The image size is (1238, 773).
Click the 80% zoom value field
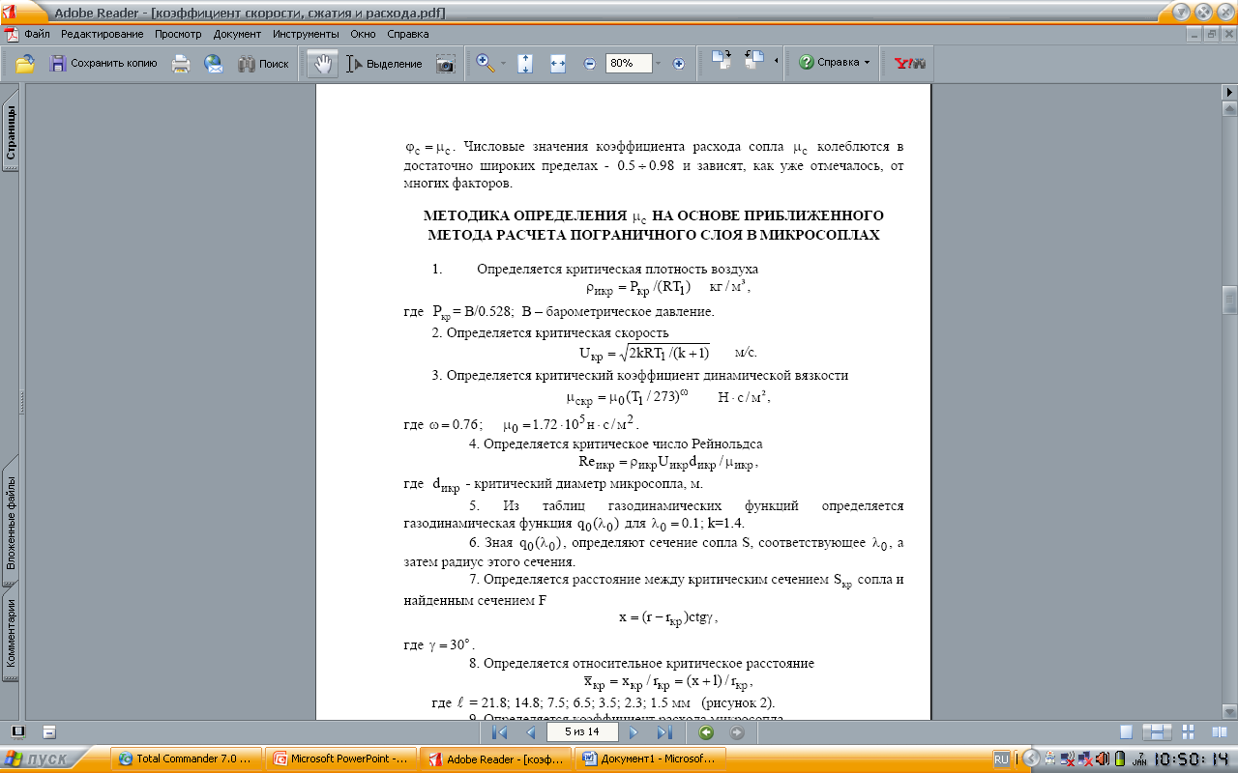(627, 64)
